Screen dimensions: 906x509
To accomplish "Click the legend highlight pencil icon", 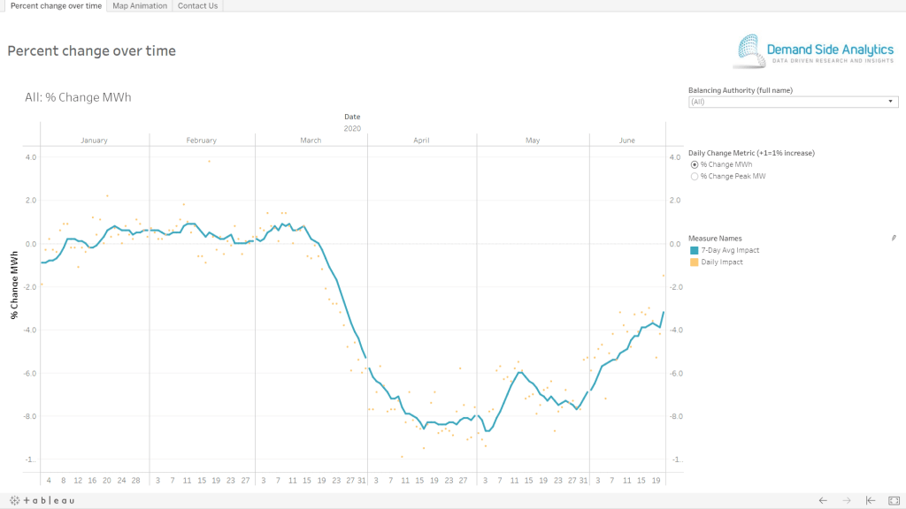I will click(x=894, y=238).
